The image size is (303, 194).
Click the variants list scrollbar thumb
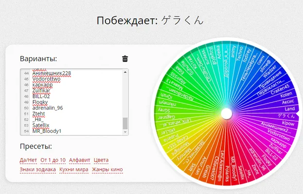(x=125, y=124)
